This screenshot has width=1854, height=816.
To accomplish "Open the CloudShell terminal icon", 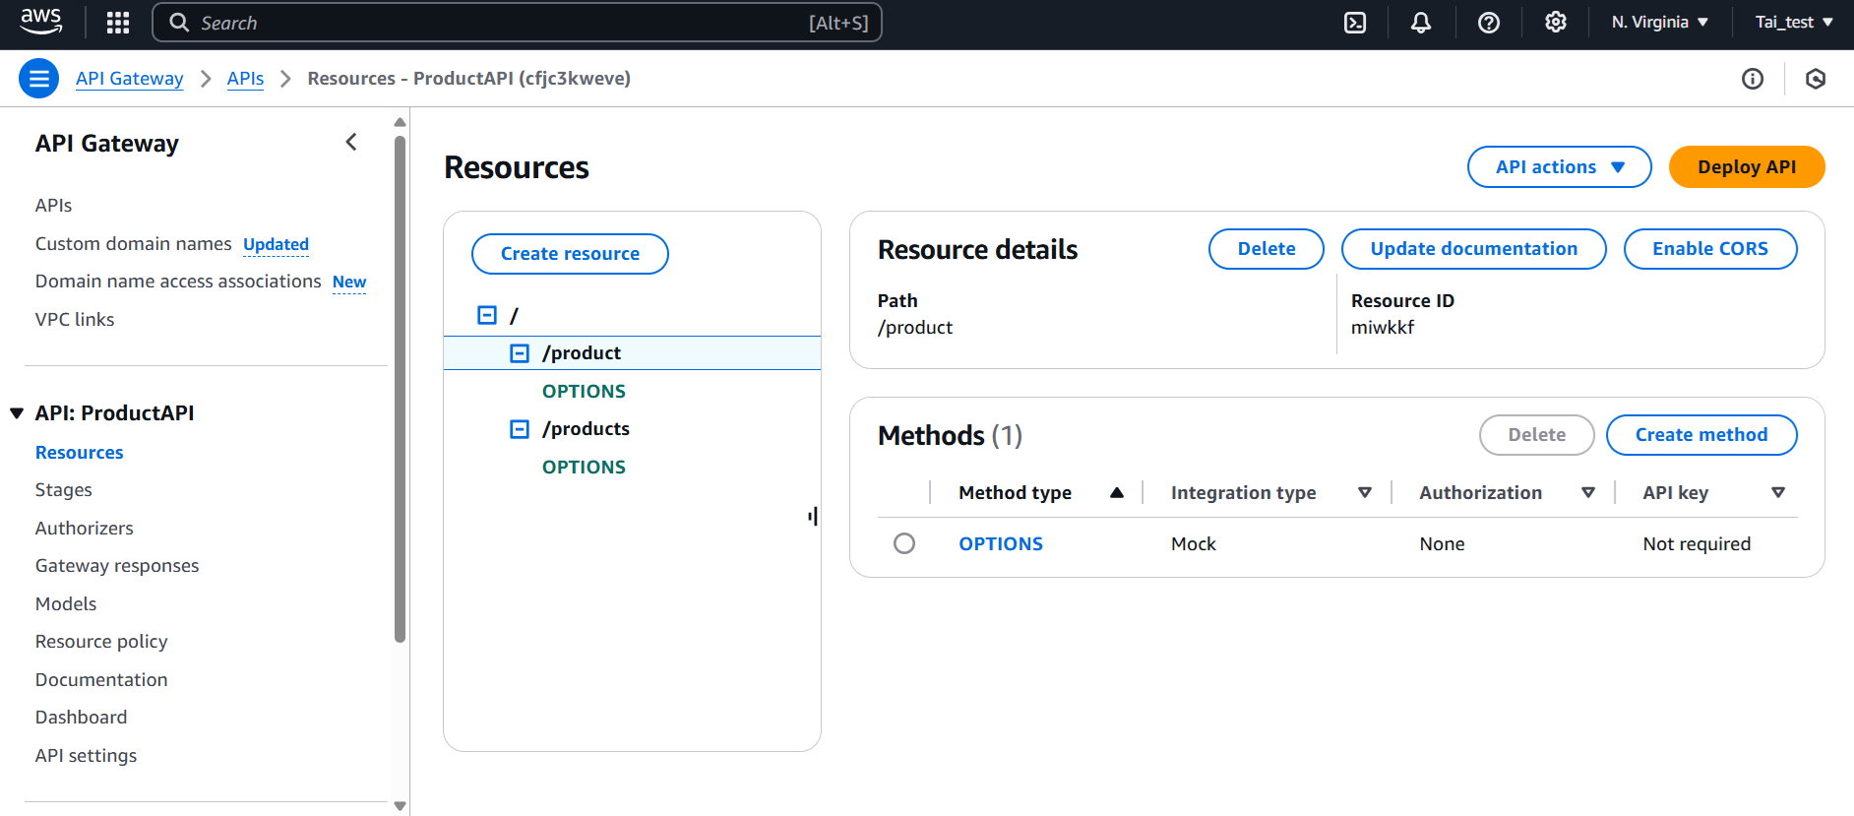I will coord(1355,23).
